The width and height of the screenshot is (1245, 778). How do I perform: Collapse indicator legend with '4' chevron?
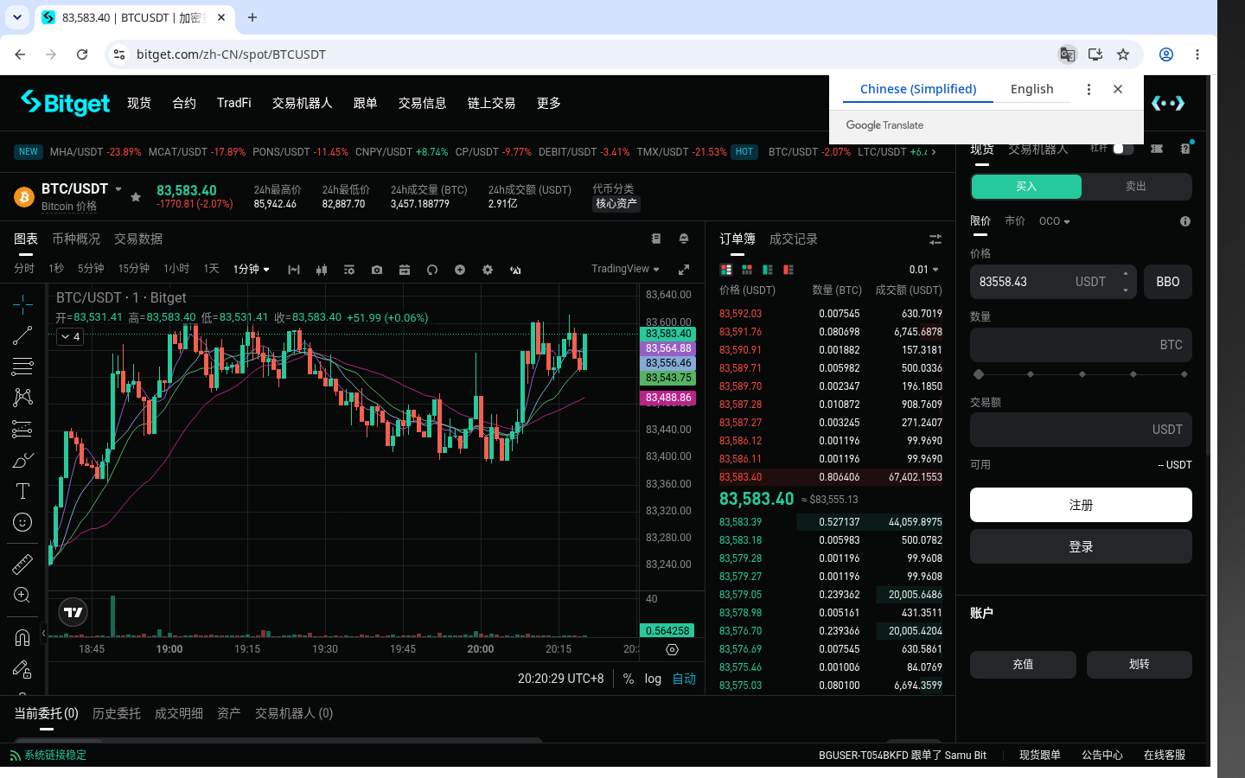[70, 336]
